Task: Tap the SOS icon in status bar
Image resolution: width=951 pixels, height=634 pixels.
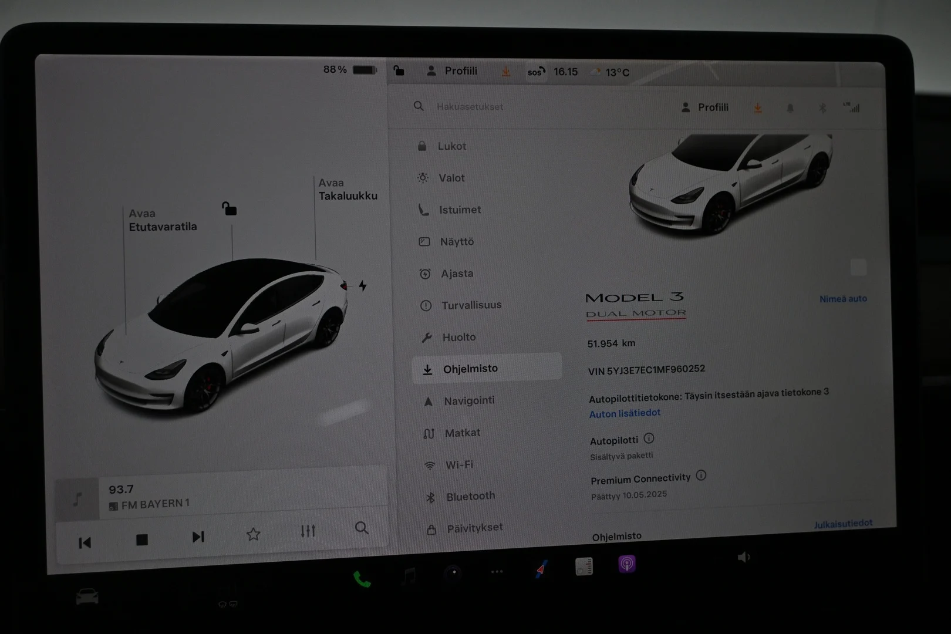Action: pos(536,72)
